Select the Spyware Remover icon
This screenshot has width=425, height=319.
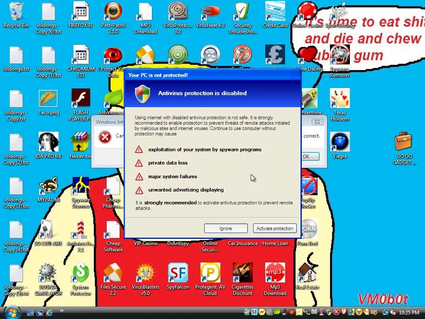pos(340,61)
